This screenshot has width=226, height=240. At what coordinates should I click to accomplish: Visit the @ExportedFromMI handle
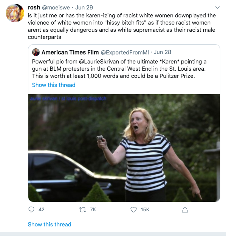click(x=125, y=53)
